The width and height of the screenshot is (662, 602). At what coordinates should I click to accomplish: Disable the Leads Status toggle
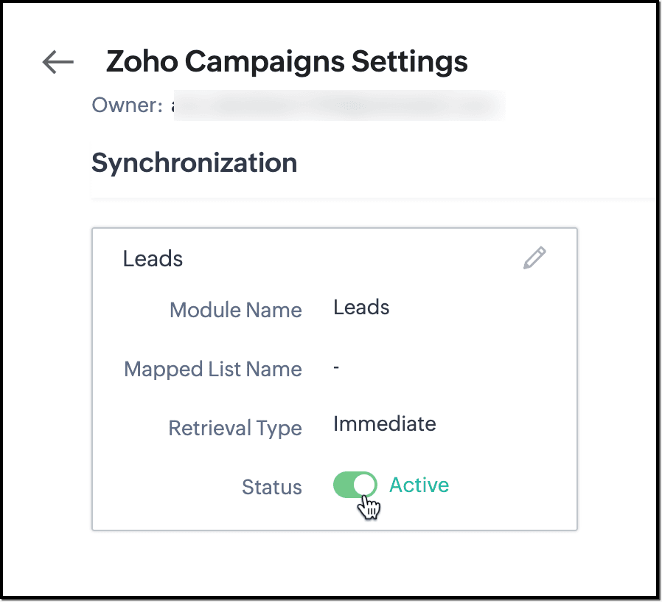(355, 485)
